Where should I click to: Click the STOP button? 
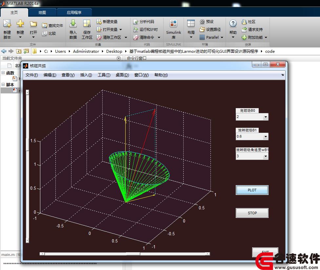point(252,213)
